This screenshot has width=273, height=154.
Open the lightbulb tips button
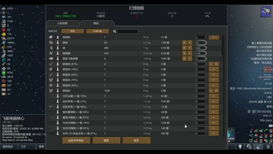tap(240, 147)
